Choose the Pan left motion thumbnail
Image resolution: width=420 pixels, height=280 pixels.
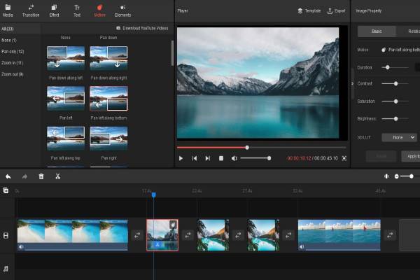coord(66,98)
